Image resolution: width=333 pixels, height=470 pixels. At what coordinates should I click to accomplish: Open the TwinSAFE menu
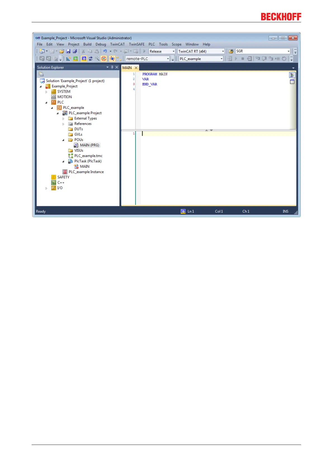coord(137,44)
